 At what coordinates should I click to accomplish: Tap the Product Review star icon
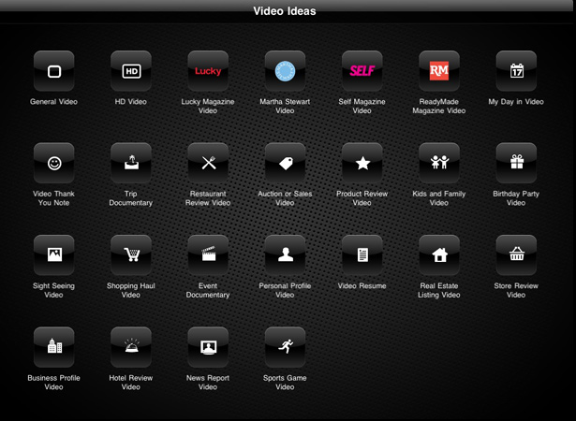(x=362, y=163)
